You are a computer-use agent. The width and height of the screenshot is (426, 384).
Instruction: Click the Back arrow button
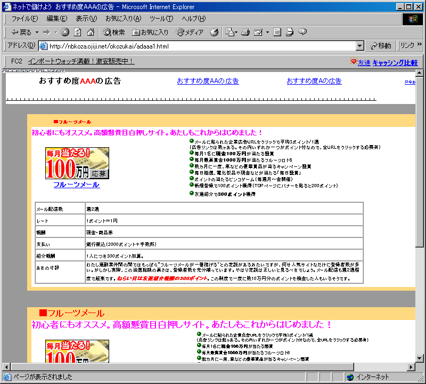coord(21,32)
